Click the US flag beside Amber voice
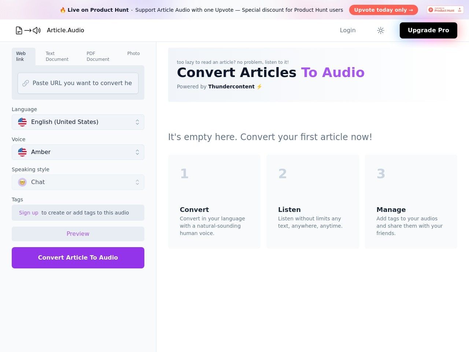Image resolution: width=469 pixels, height=352 pixels. [x=22, y=152]
